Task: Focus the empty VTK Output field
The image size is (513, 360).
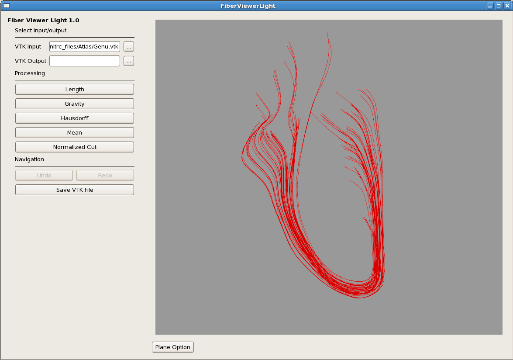Action: [x=84, y=61]
